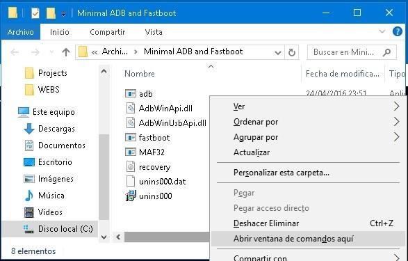Switch to the Compartir ribbon tab
The height and width of the screenshot is (261, 408).
pos(108,32)
